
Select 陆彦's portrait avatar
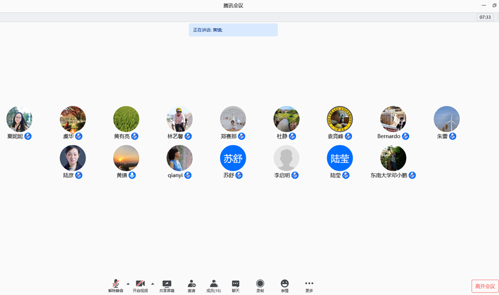click(x=73, y=158)
